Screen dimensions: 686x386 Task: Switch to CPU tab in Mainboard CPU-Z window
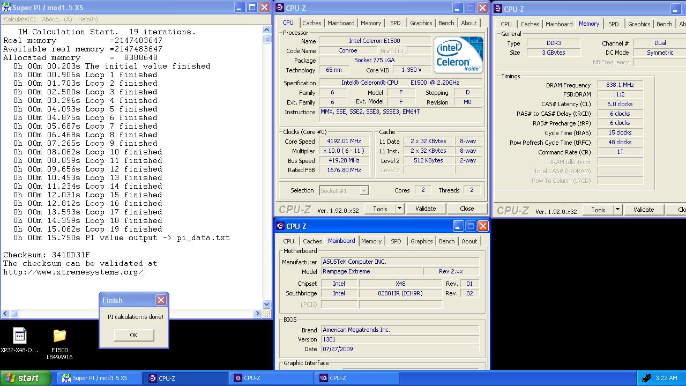pyautogui.click(x=289, y=241)
